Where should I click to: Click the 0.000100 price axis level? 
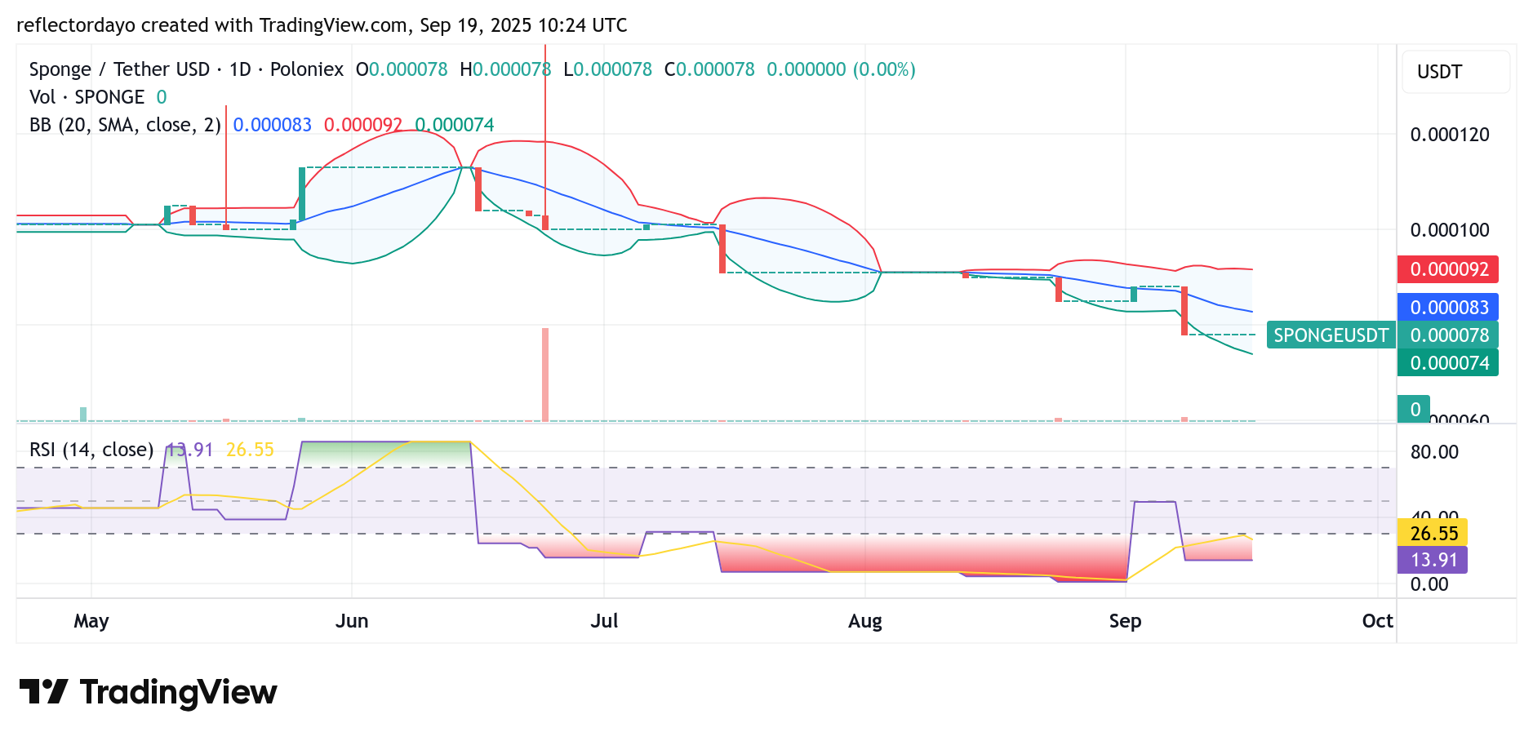1450,230
